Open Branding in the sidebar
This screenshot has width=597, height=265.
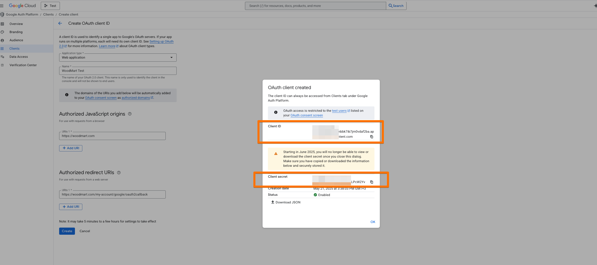tap(16, 32)
